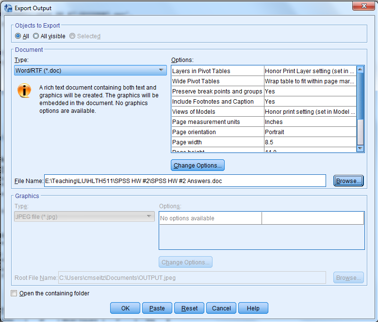Cancel the export dialog
Screen dimensions: 378x322
pos(221,308)
